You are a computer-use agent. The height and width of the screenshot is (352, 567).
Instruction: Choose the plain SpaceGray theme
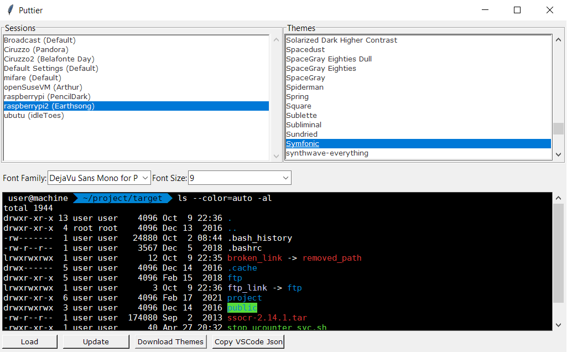[418, 78]
